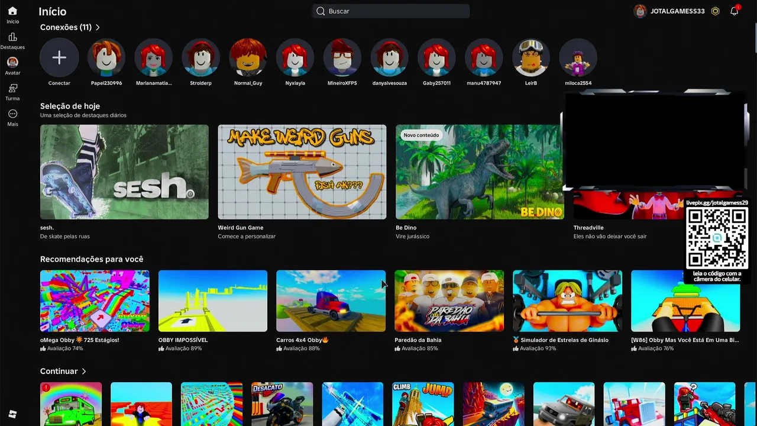Open friend Marianamatia... avatar
The image size is (757, 426).
(x=154, y=57)
